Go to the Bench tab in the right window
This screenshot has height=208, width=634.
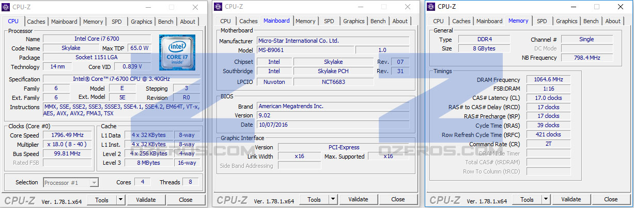[591, 22]
